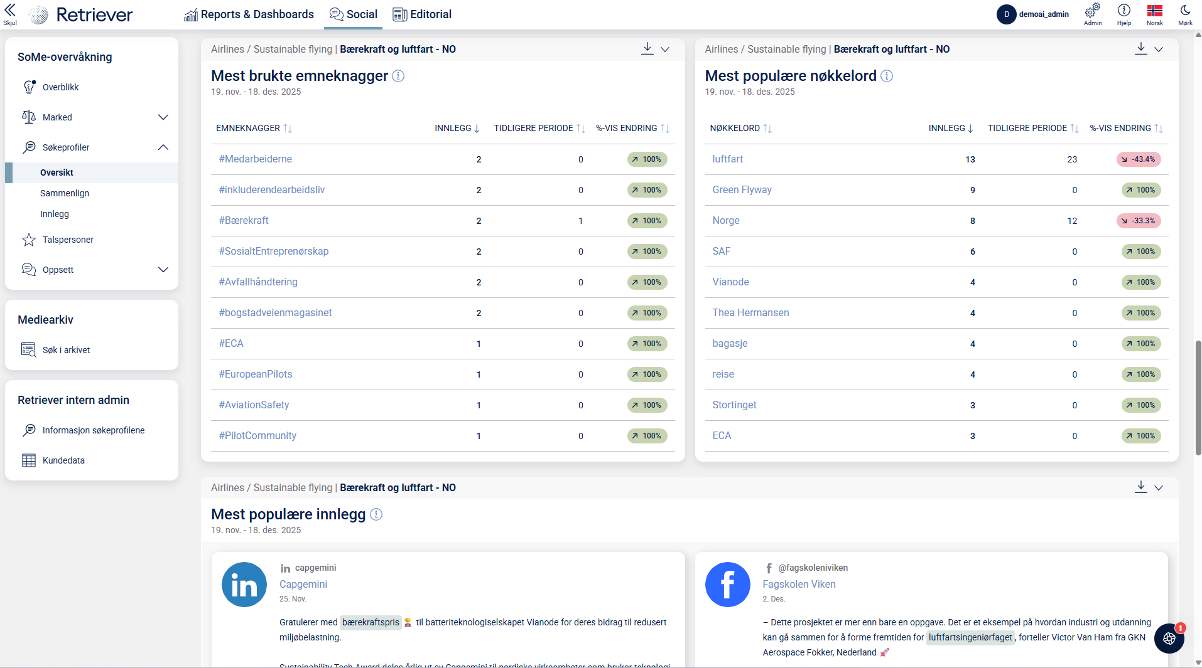This screenshot has height=668, width=1202.
Task: Click the page vertical scrollbar thumb
Action: coord(1198,398)
